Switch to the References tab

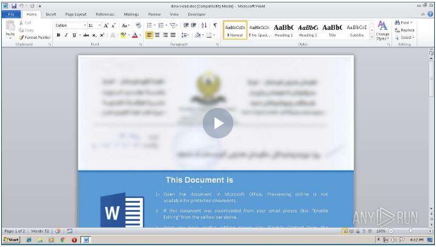105,14
